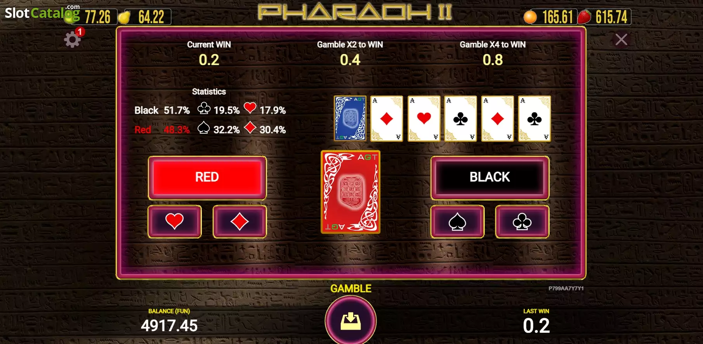Click the SlotCatalog logo
Viewport: 703px width, 344px height.
[x=42, y=13]
